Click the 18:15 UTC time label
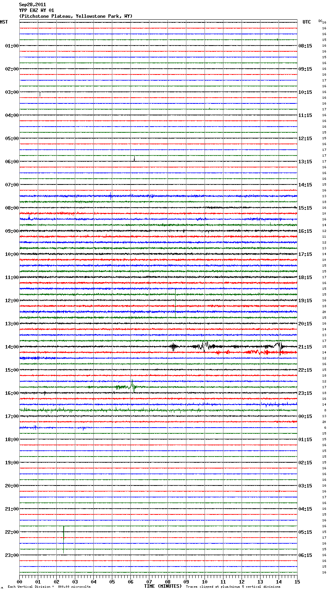The width and height of the screenshot is (328, 592). pyautogui.click(x=305, y=277)
